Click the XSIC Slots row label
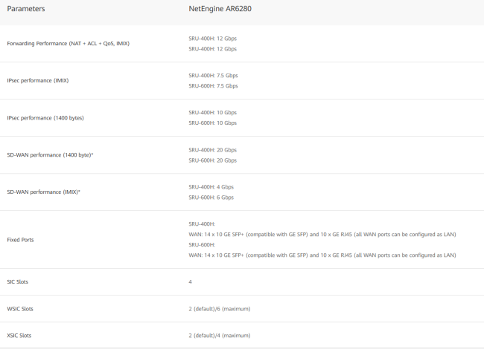The height and width of the screenshot is (349, 484). (x=19, y=335)
